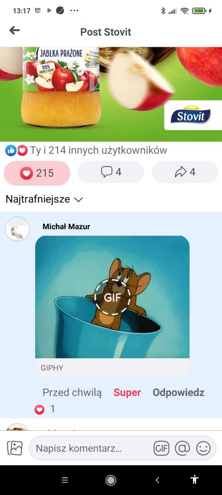Toggle the Super reaction on Michał's comment
Screen dimensions: 222x495
pyautogui.click(x=127, y=392)
